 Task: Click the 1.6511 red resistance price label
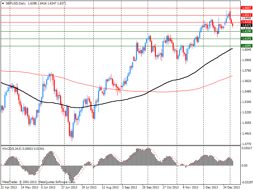click(247, 15)
